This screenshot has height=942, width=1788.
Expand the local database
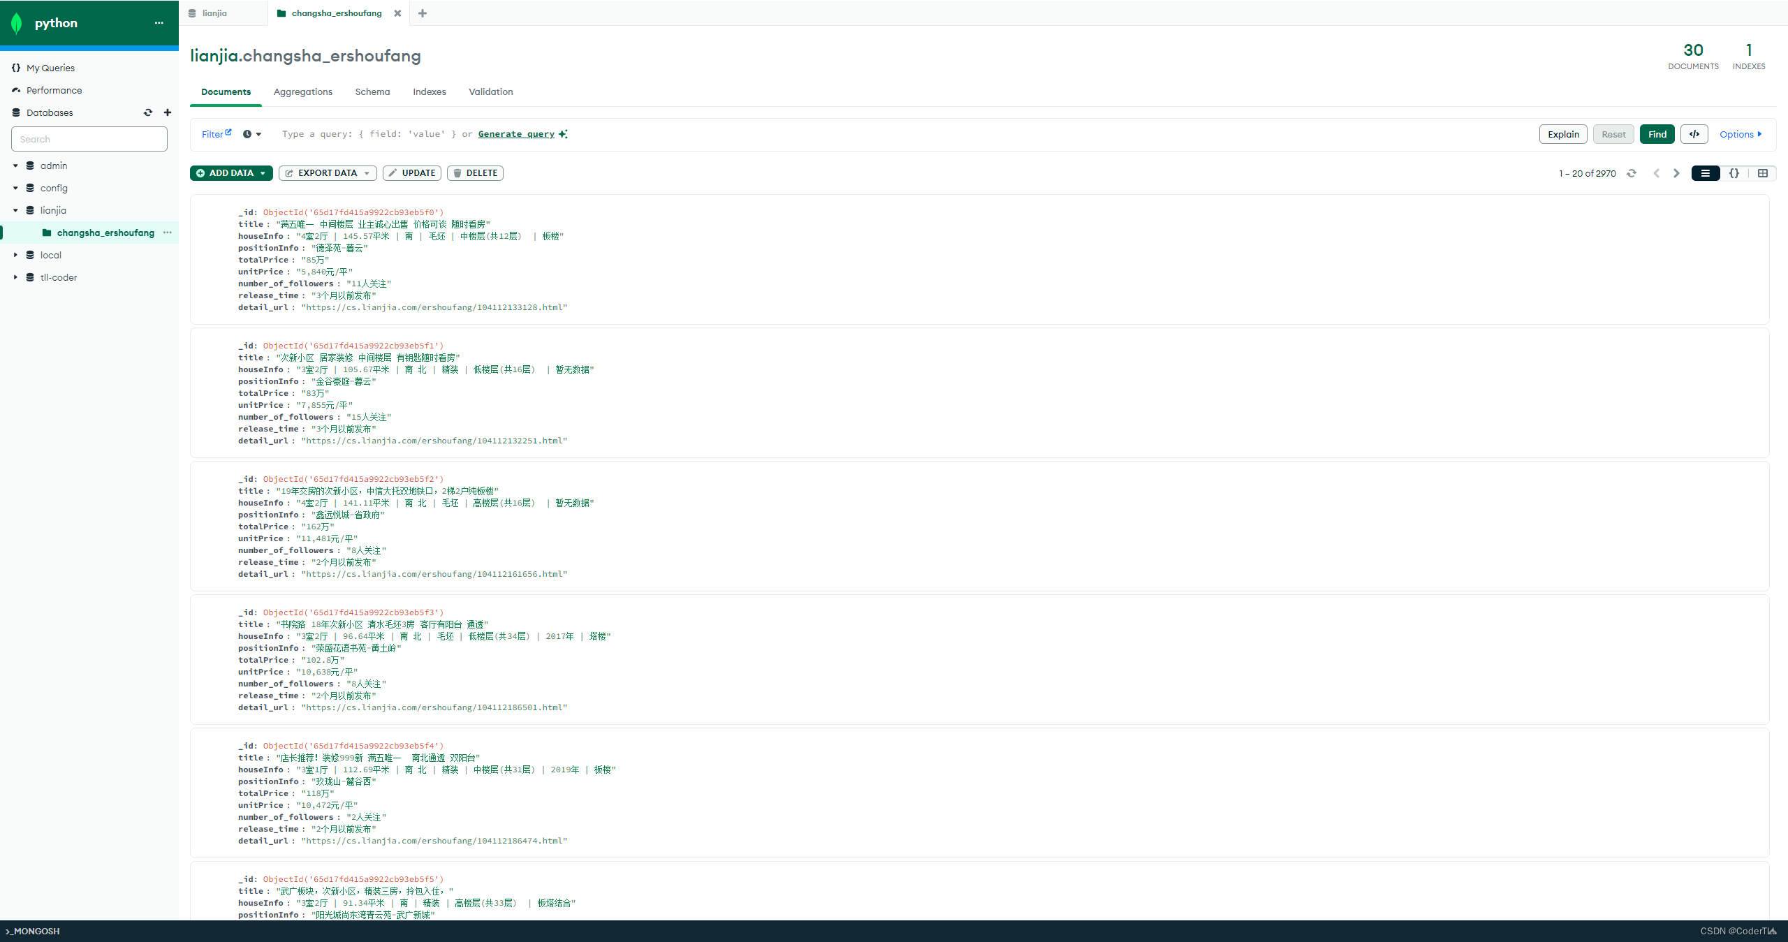pyautogui.click(x=15, y=255)
